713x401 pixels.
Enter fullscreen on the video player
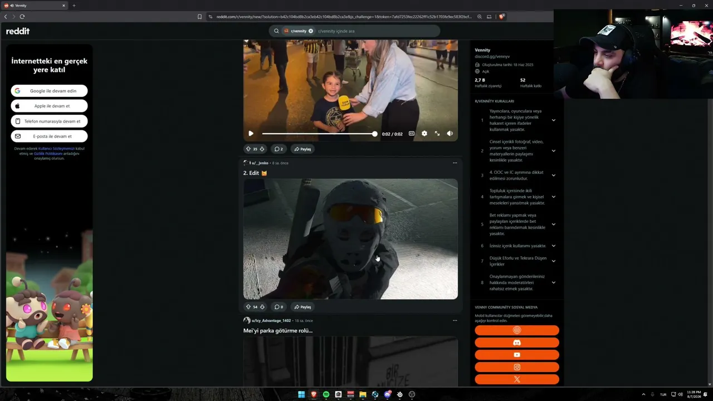coord(437,134)
